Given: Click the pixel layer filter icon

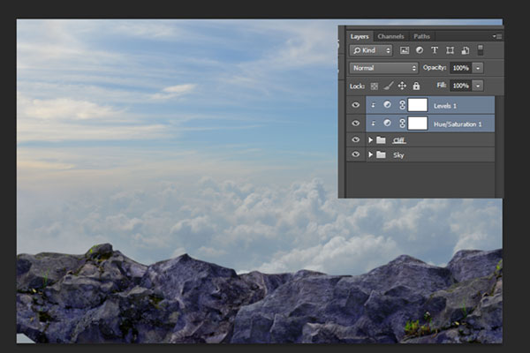Looking at the screenshot, I should [404, 50].
